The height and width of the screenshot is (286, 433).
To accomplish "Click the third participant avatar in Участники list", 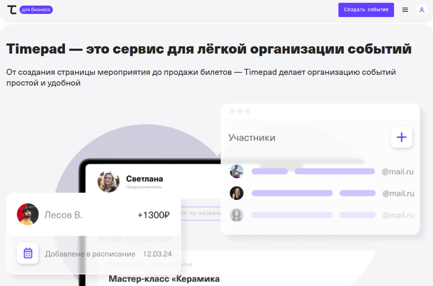I will point(237,215).
